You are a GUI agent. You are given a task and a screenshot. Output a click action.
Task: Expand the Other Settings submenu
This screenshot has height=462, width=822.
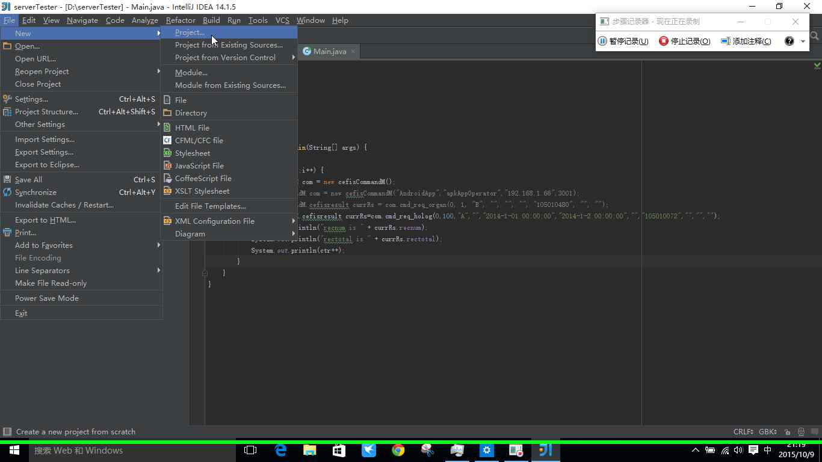tap(81, 125)
